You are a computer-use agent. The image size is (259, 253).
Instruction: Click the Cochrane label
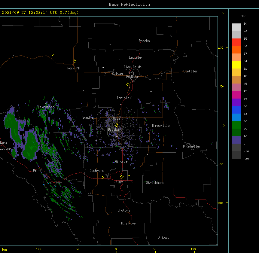coord(97,171)
